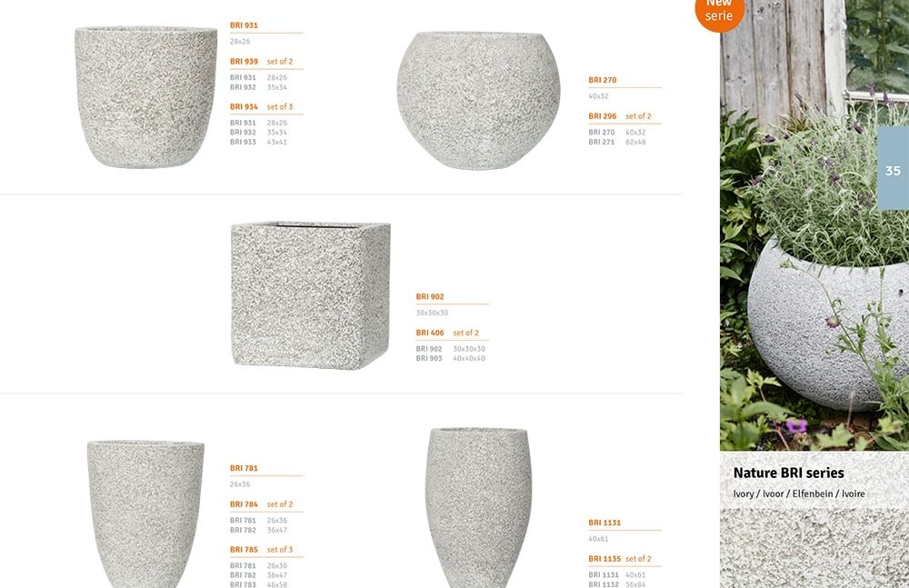909x588 pixels.
Task: Open the garden planter lifestyle photo
Action: click(814, 225)
